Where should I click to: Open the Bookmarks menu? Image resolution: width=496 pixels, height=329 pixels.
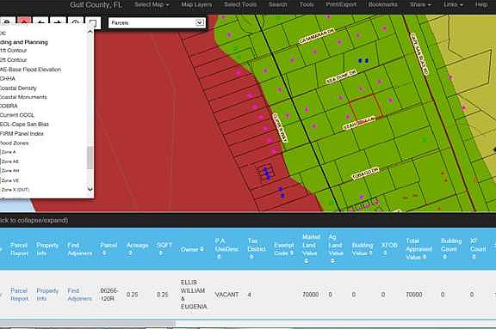click(x=382, y=5)
